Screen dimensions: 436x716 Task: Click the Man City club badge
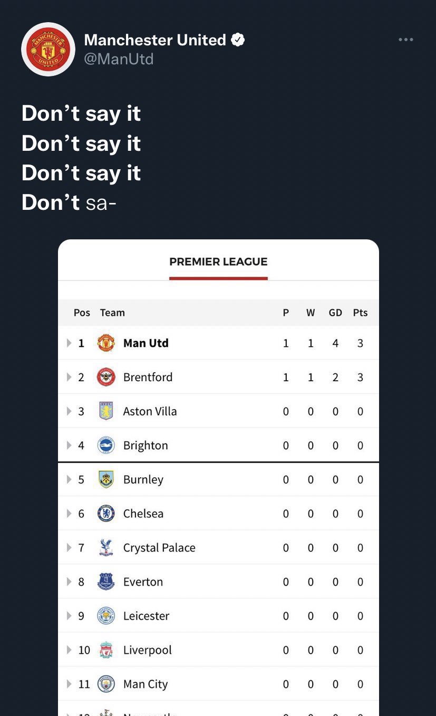[x=106, y=684]
